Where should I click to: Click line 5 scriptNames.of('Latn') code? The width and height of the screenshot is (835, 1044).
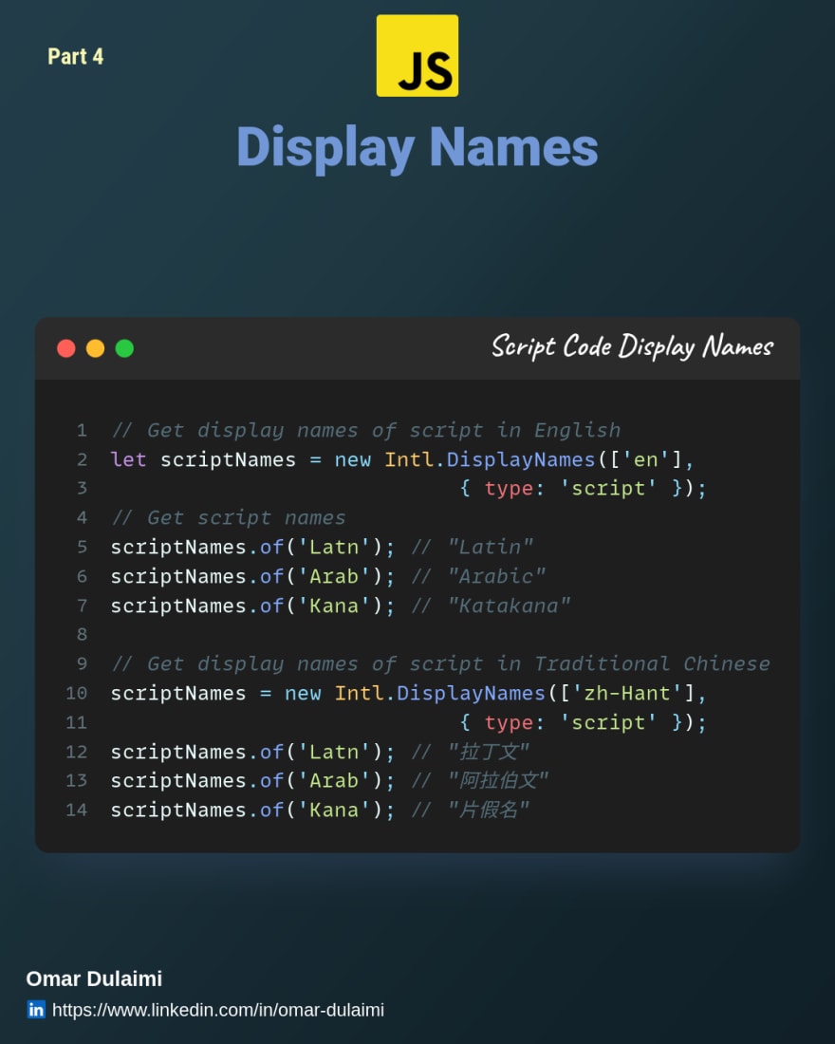(x=253, y=547)
